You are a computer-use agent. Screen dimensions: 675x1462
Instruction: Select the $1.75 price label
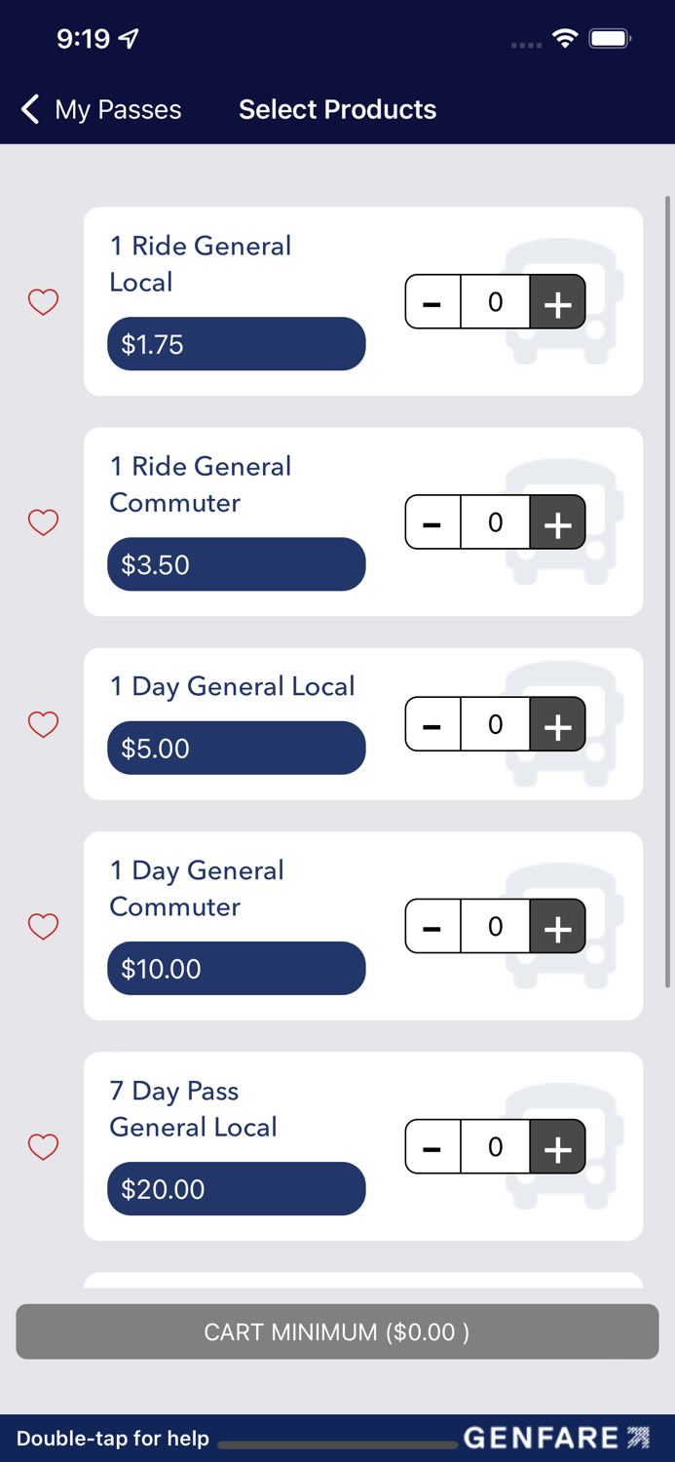tap(236, 344)
